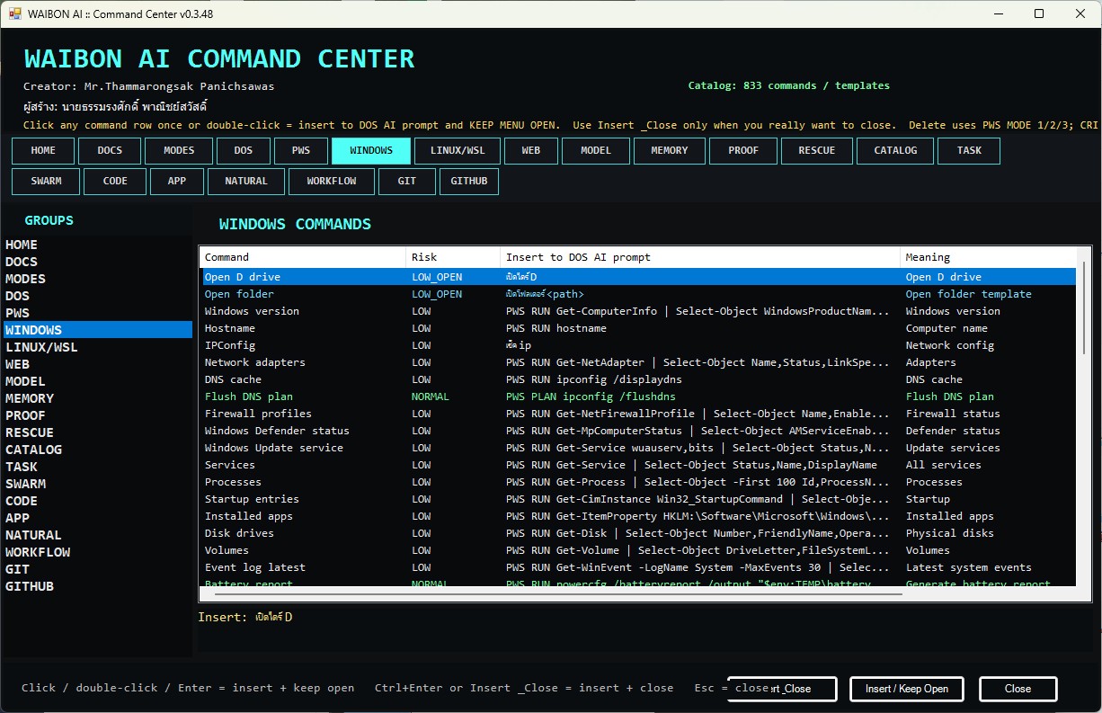
Task: Choose GITHUB in the Groups list
Action: (x=97, y=586)
